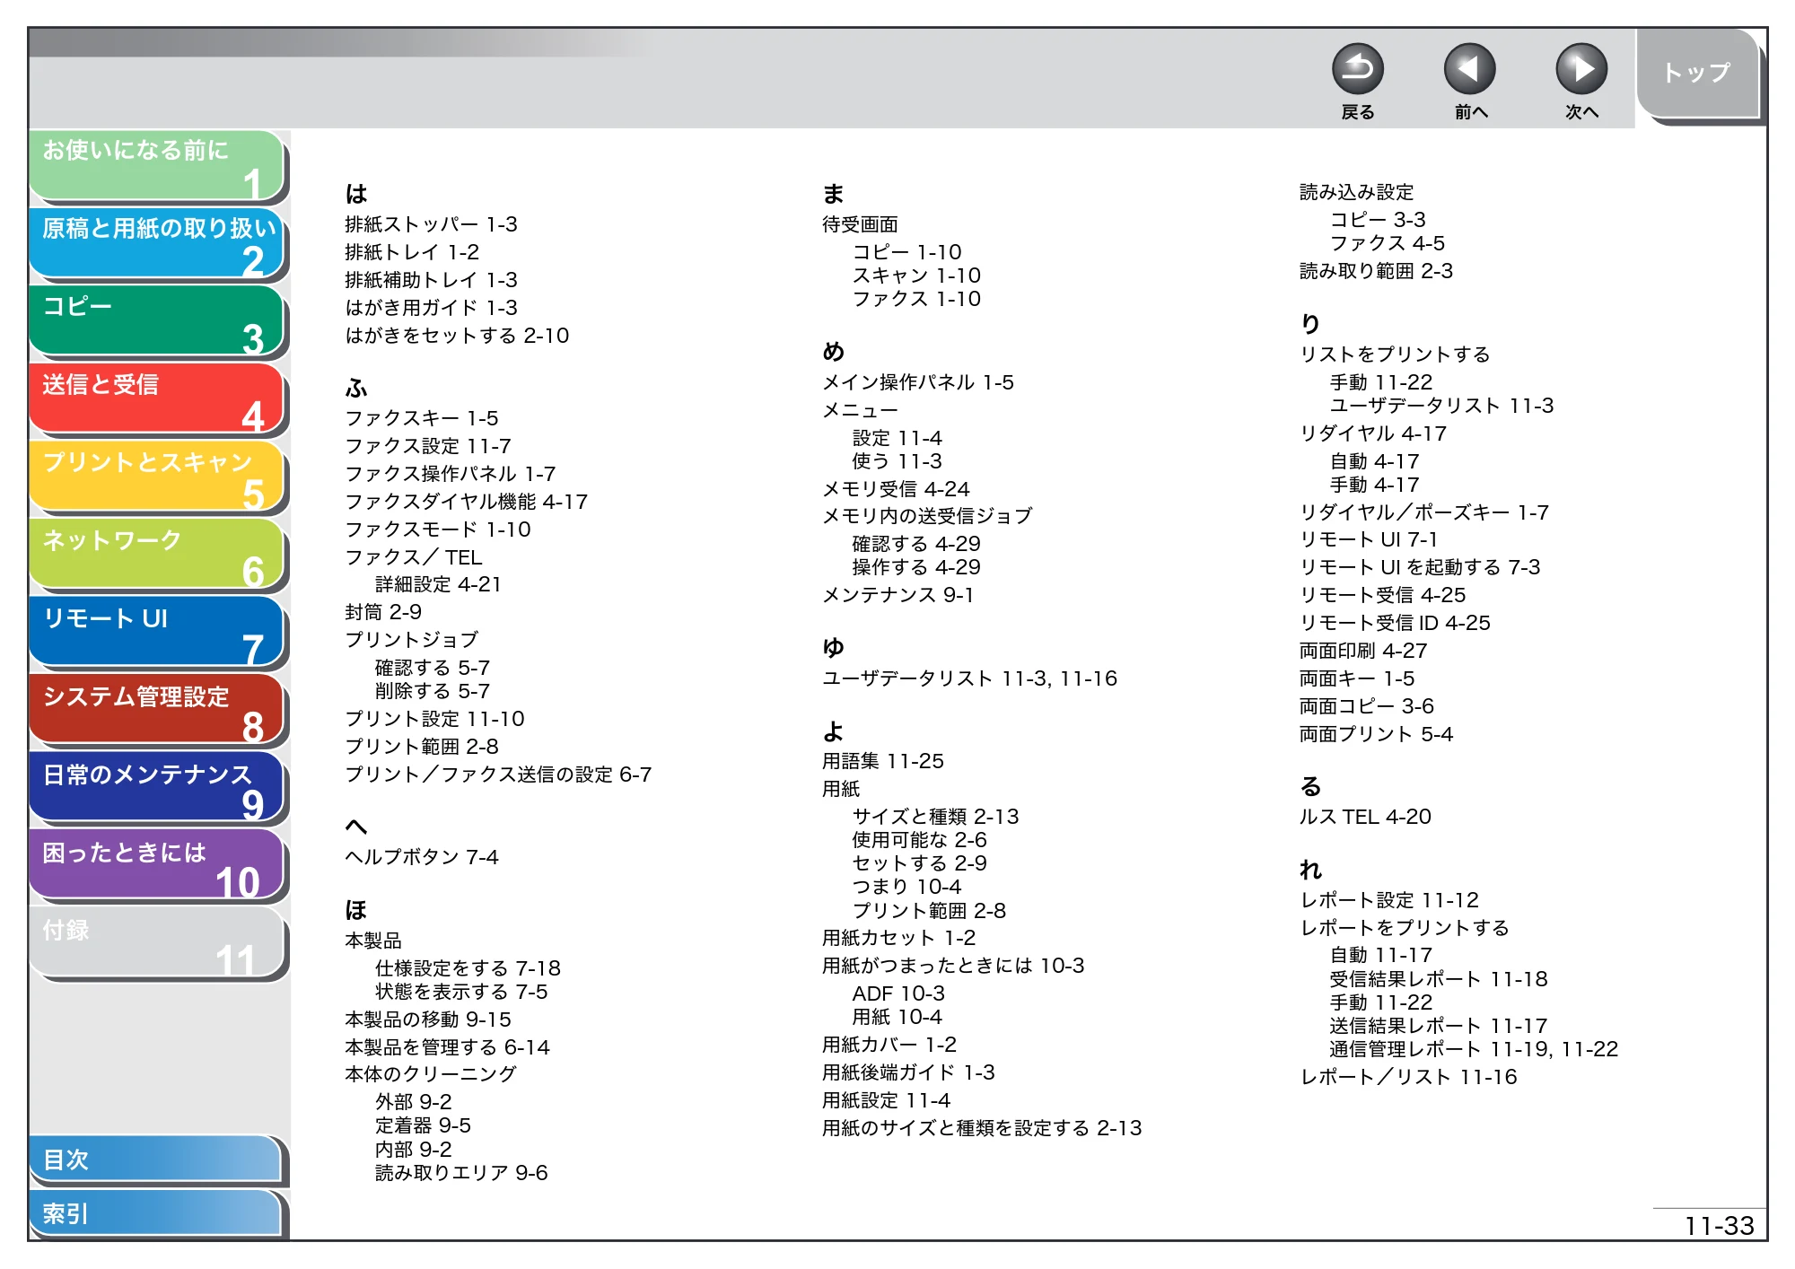Open ユーザデータリスト 11-3 under リスト
Viewport: 1795px width, 1269px height.
click(1441, 406)
